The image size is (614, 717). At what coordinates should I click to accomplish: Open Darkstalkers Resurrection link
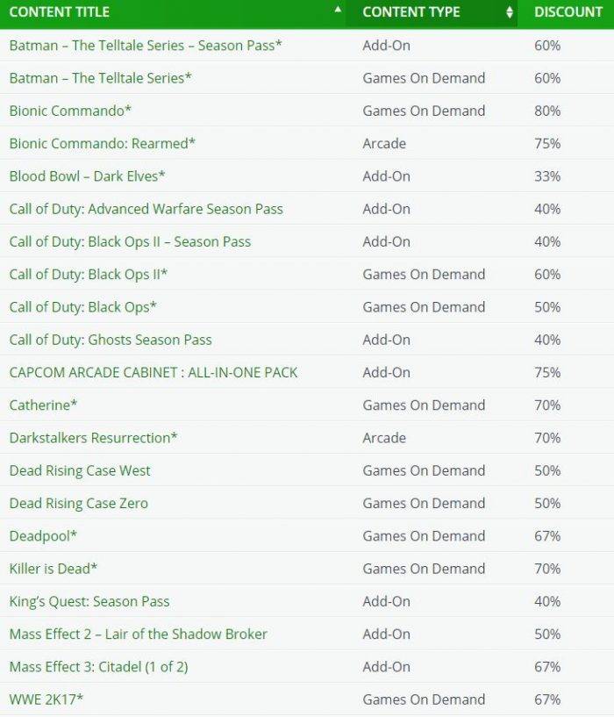coord(93,438)
